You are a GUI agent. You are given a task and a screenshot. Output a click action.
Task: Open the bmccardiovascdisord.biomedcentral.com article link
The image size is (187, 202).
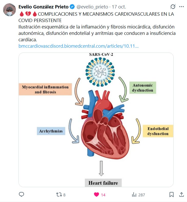click(79, 46)
